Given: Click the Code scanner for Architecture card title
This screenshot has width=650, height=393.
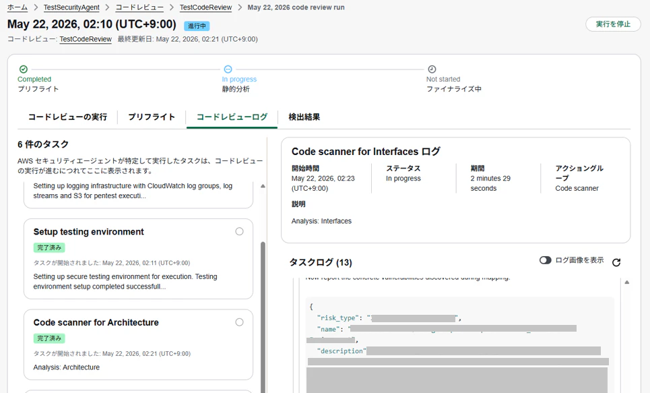Looking at the screenshot, I should pos(96,322).
